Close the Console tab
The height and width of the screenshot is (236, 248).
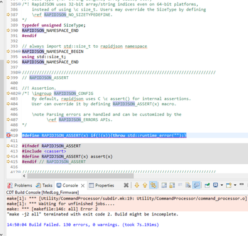(82, 185)
